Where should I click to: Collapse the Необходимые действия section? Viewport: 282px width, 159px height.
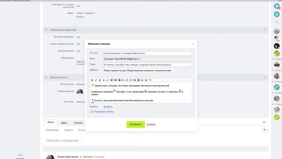pyautogui.click(x=265, y=30)
